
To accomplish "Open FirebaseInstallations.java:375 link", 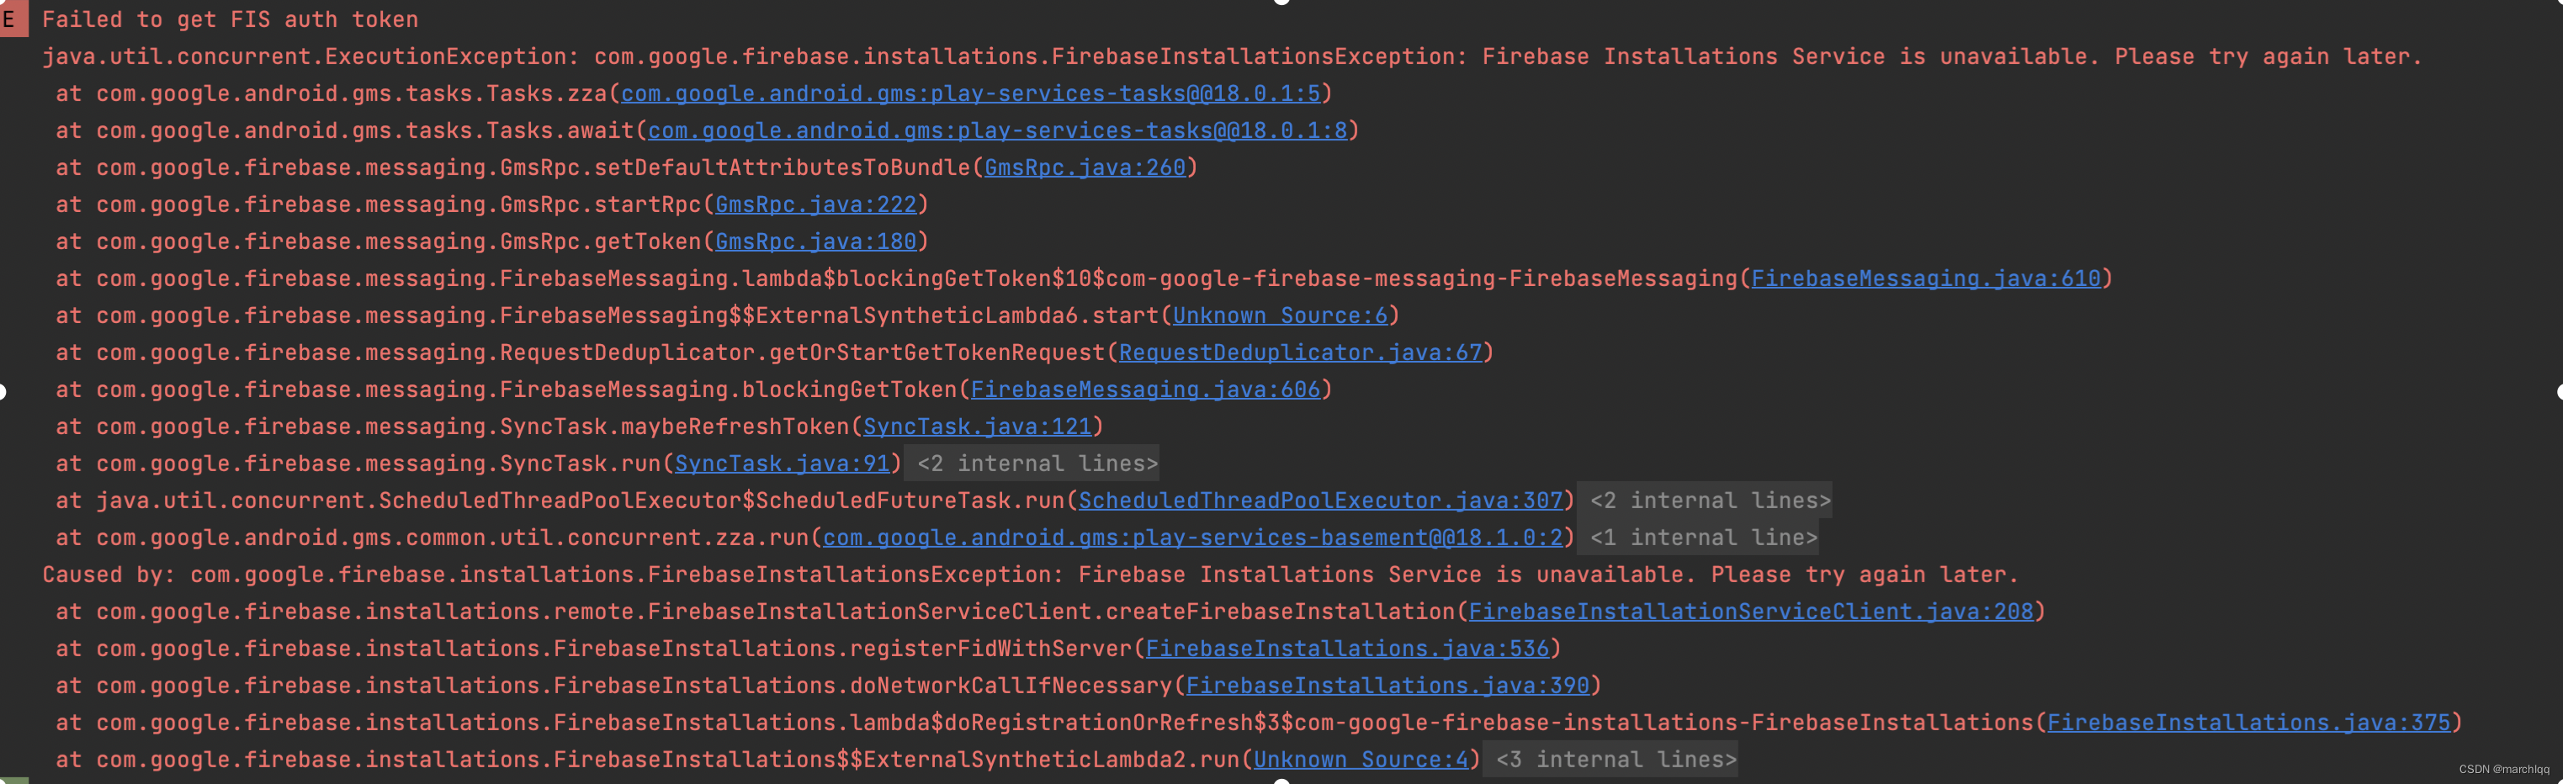I will (2248, 723).
